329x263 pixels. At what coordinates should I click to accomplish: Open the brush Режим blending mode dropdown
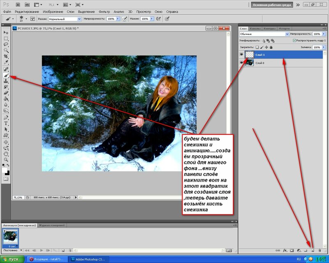(65, 19)
